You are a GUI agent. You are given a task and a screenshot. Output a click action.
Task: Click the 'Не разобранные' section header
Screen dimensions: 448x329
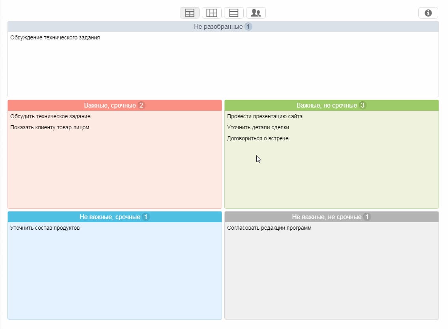[x=218, y=27]
